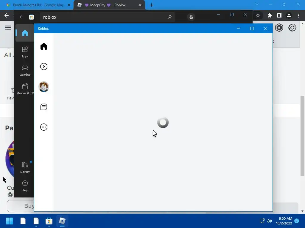Open the browser extensions puzzle icon
This screenshot has height=228, width=305.
point(270,15)
